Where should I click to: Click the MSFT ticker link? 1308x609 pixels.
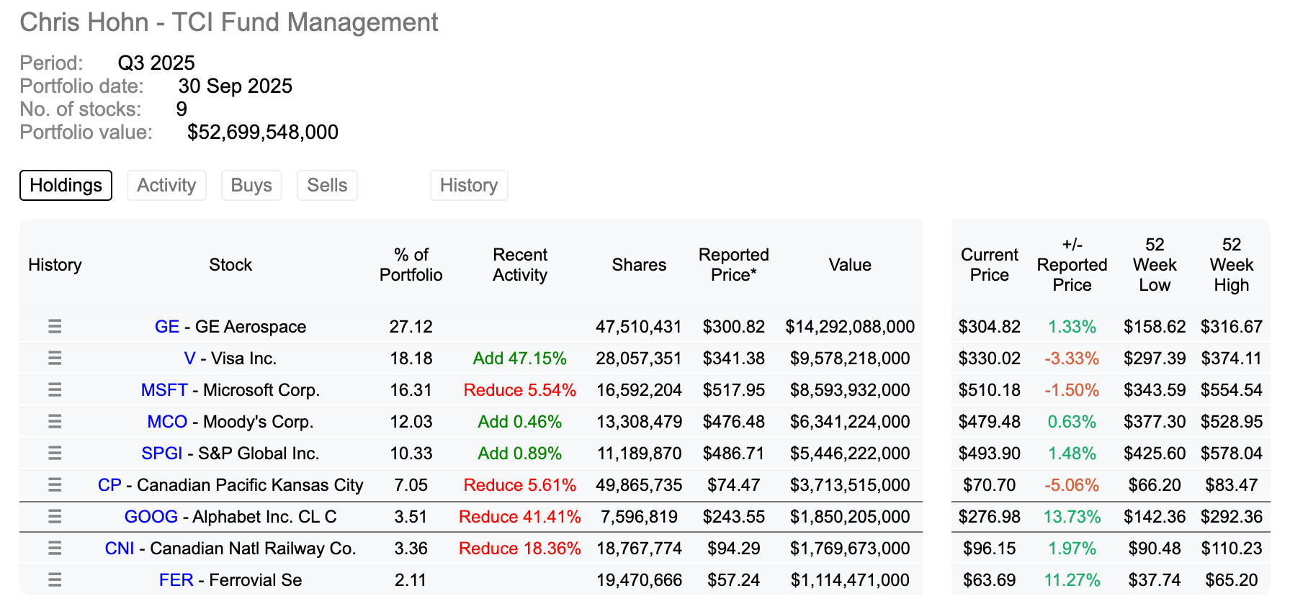[164, 390]
